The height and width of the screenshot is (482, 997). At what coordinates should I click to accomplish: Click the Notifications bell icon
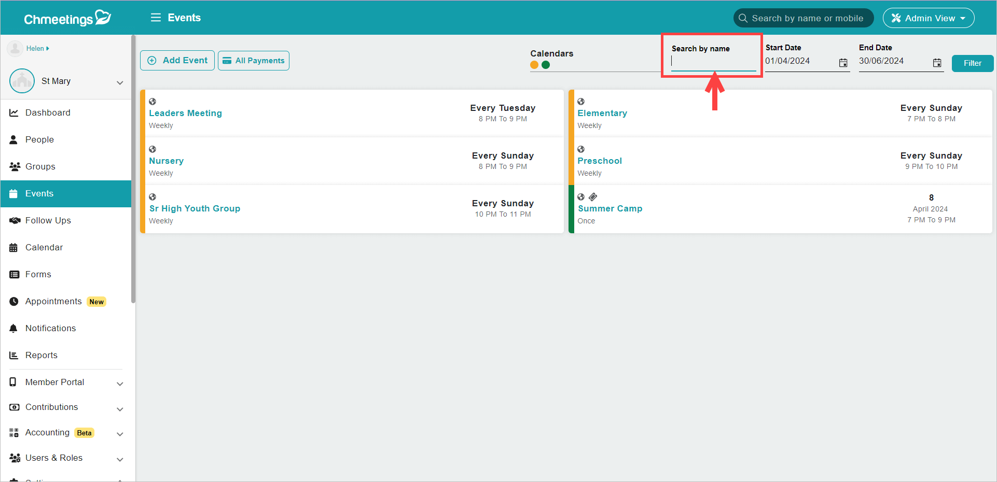[x=13, y=328]
